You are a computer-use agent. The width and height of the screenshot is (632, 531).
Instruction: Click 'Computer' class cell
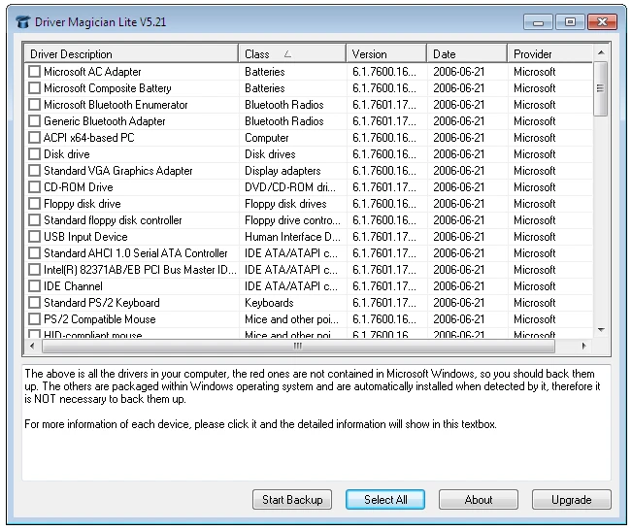[x=266, y=138]
